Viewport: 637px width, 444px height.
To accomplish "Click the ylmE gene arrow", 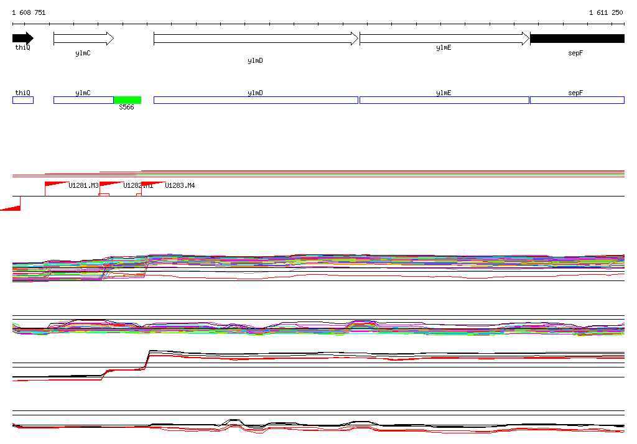I will (444, 39).
